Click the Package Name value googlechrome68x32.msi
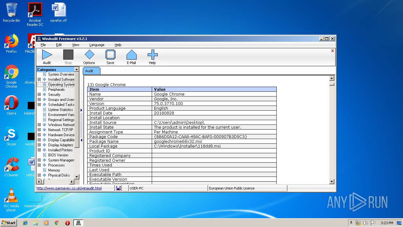 [178, 141]
